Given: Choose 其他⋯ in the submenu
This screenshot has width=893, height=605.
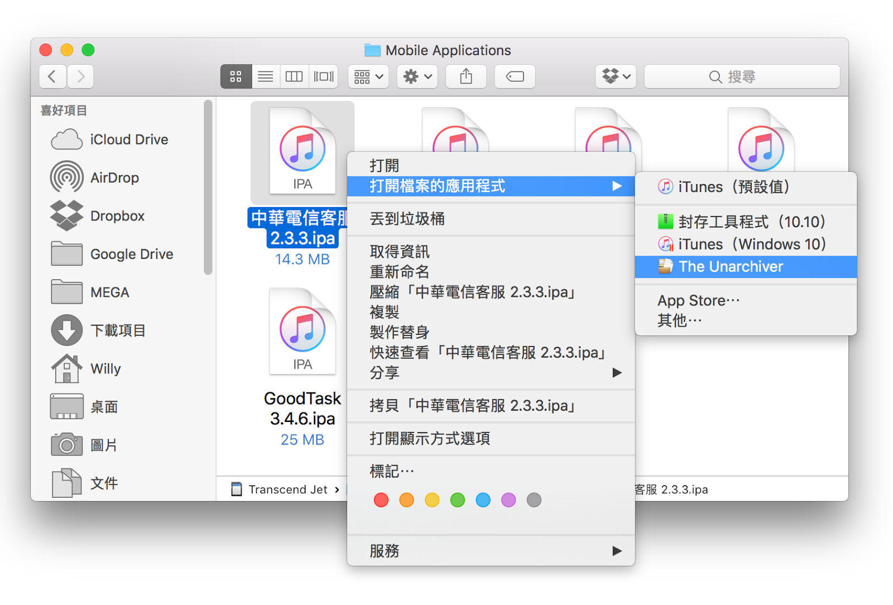Looking at the screenshot, I should (746, 320).
